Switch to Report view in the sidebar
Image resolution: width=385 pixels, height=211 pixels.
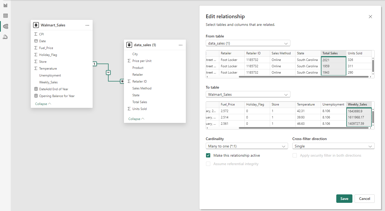coord(5,5)
